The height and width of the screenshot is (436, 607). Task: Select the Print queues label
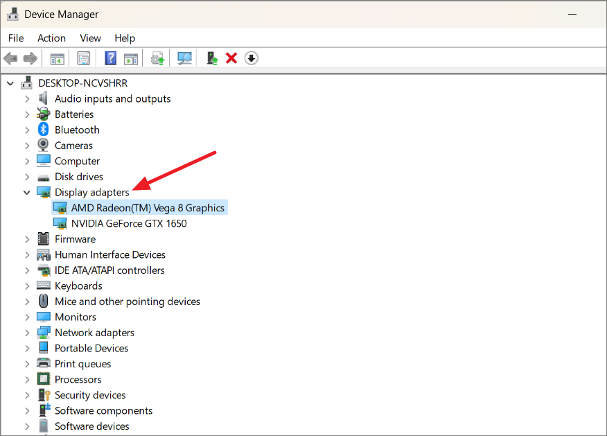pyautogui.click(x=83, y=364)
